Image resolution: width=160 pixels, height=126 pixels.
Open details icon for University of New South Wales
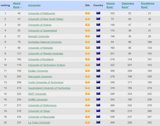[87, 19]
